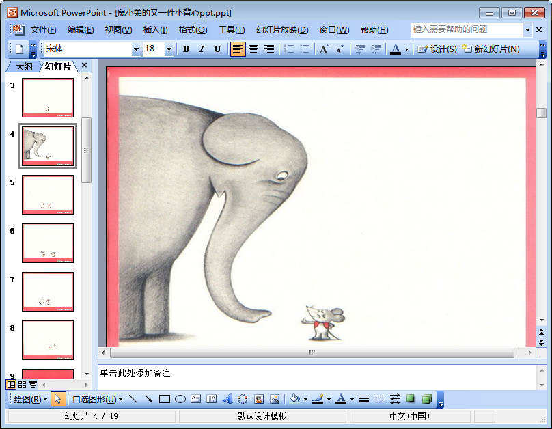Select the Rectangle drawing tool

[x=165, y=399]
